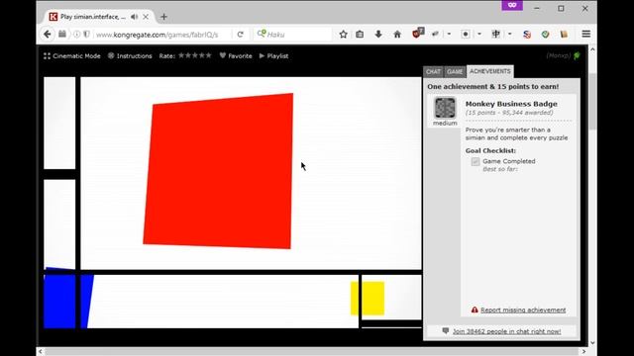Screen dimensions: 634x356
Task: Open the game Instructions
Action: click(x=130, y=56)
